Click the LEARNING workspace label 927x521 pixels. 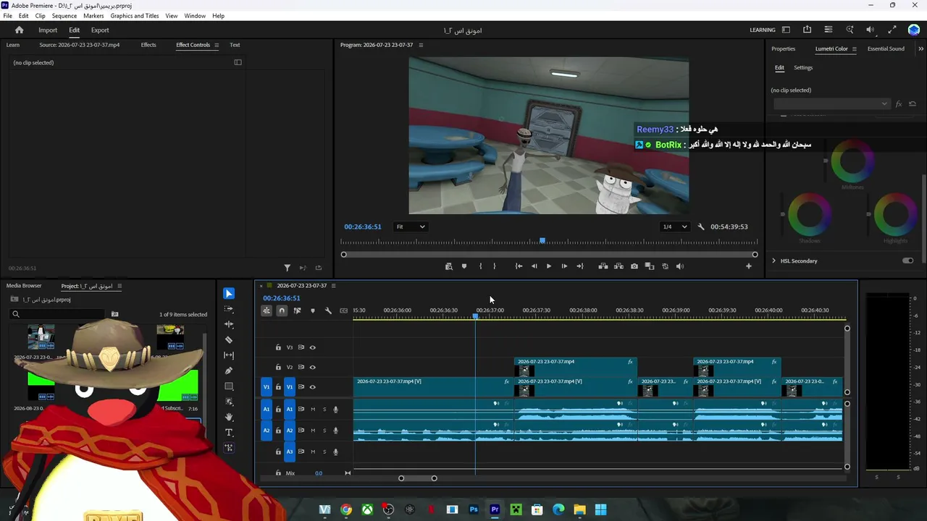point(763,30)
